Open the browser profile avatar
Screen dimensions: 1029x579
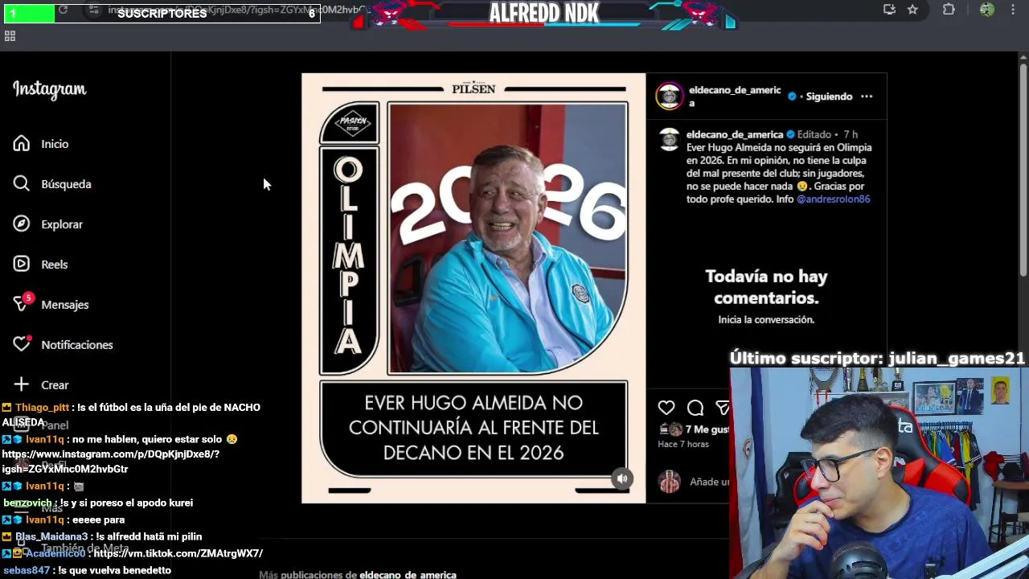987,10
